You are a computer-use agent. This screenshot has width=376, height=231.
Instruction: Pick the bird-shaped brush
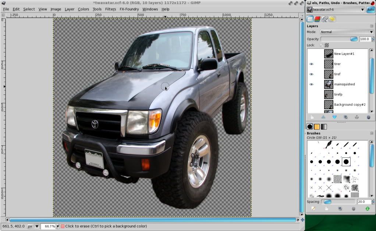pyautogui.click(x=329, y=145)
